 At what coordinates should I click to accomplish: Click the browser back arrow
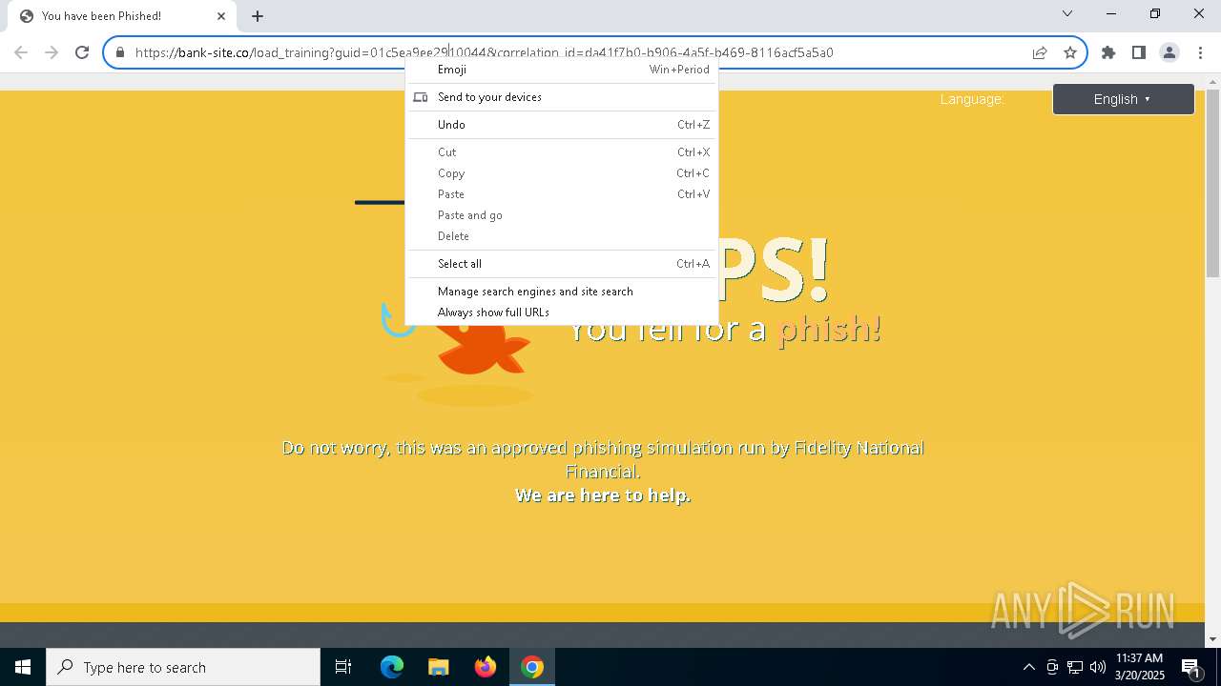click(x=21, y=52)
